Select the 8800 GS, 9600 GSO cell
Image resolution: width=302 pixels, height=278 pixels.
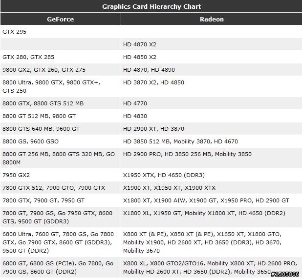[x=61, y=141]
